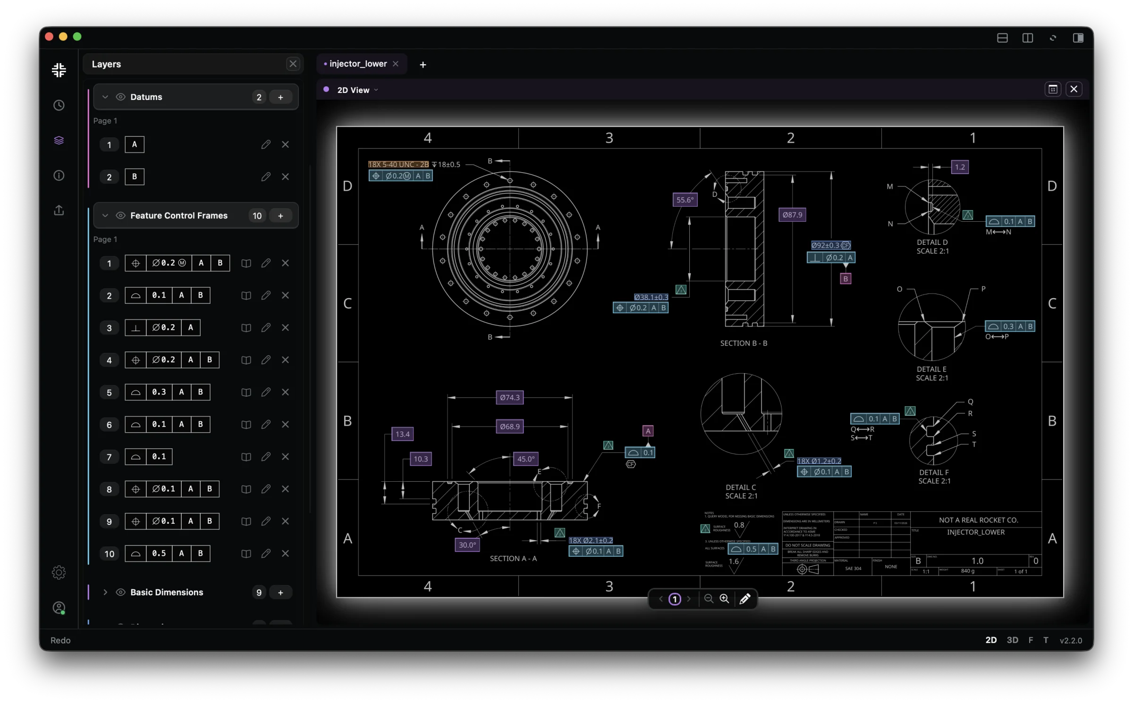The image size is (1133, 703).
Task: Select datum A row in Layers
Action: click(195, 144)
